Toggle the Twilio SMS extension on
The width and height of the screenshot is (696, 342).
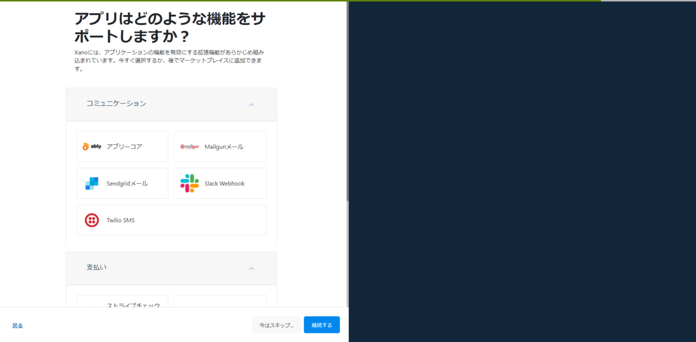(x=171, y=220)
